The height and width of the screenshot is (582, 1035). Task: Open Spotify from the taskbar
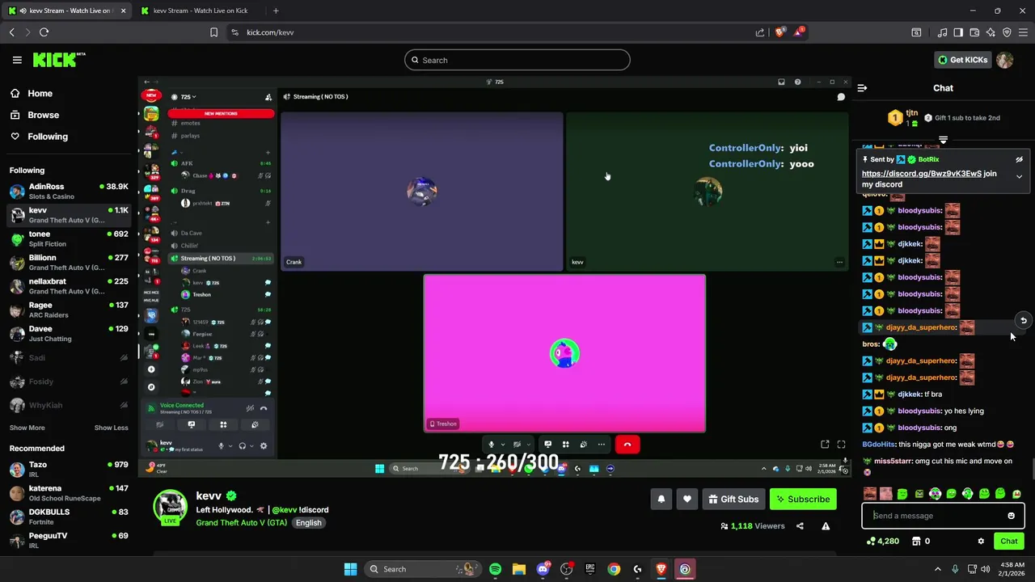point(495,569)
